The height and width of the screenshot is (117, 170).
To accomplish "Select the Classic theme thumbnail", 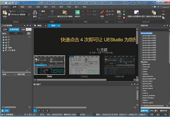I will pyautogui.click(x=84, y=65).
